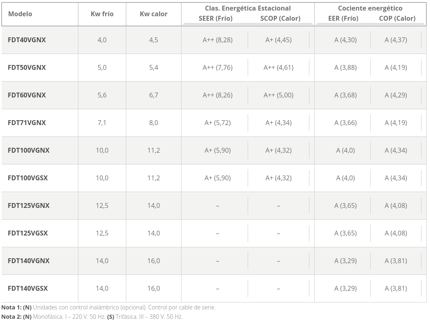Click the Clas. Energética Estacional header
430x322 pixels.
pyautogui.click(x=248, y=8)
